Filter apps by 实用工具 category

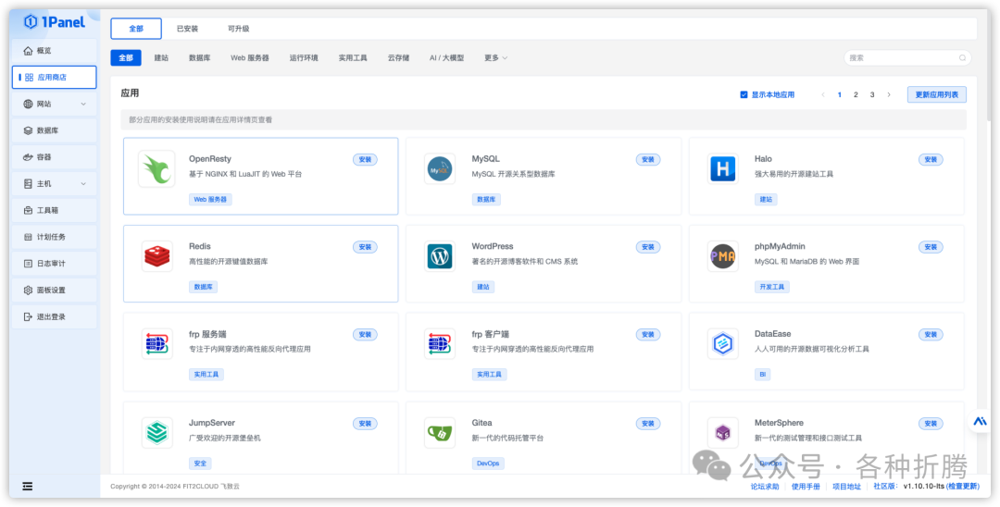click(353, 57)
